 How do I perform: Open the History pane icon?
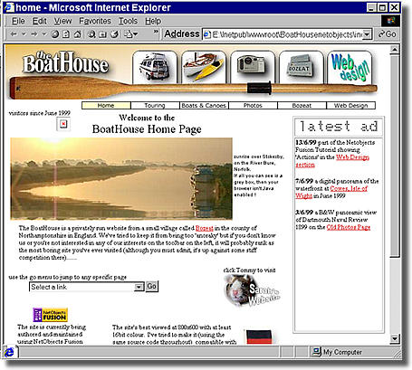114,34
